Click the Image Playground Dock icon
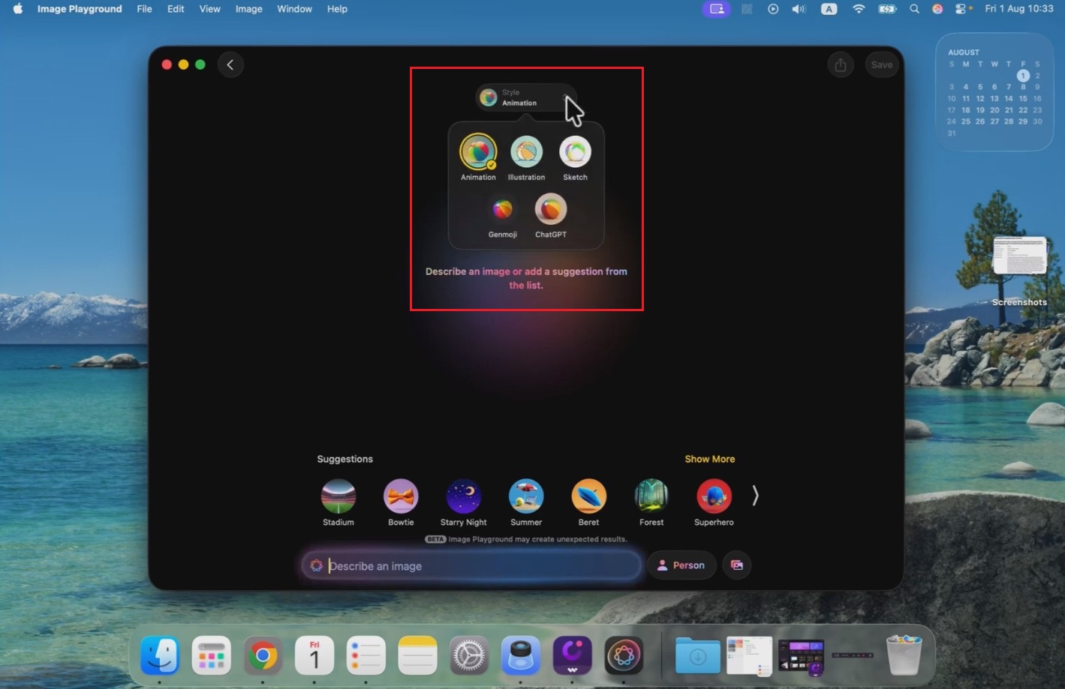 click(624, 656)
